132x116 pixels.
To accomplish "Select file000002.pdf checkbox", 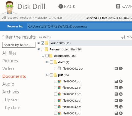I will [55, 94].
